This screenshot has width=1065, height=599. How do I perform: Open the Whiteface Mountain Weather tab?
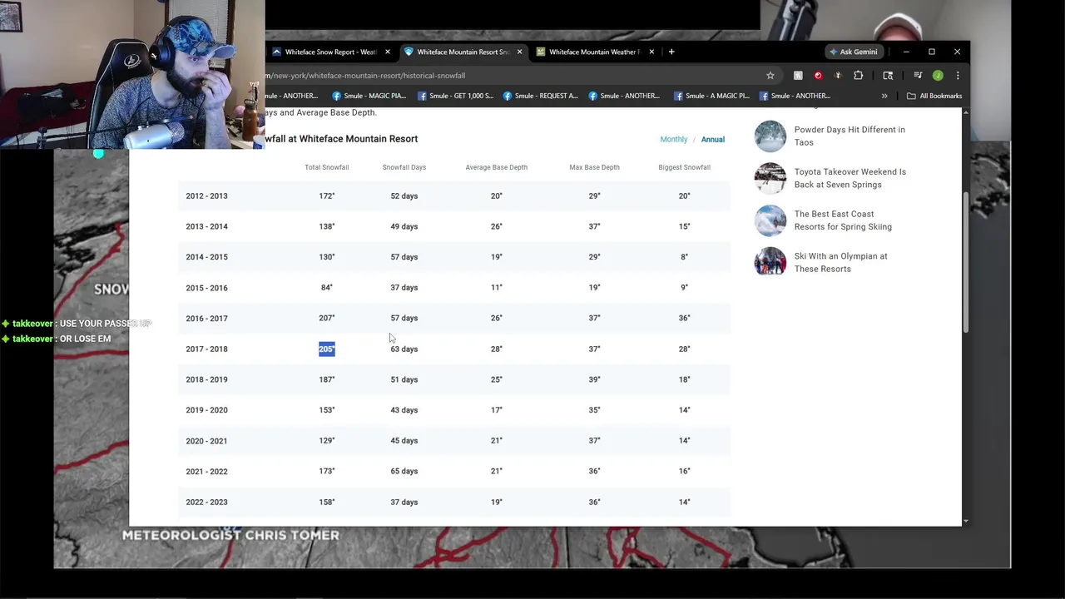pos(594,52)
